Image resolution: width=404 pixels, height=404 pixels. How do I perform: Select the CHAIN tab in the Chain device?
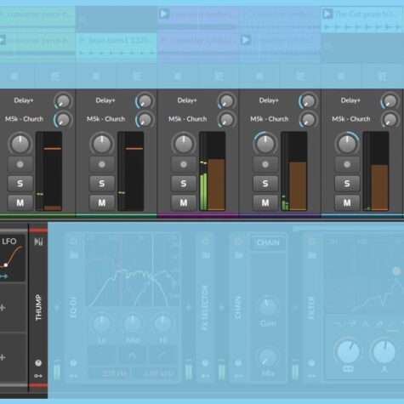pyautogui.click(x=268, y=242)
